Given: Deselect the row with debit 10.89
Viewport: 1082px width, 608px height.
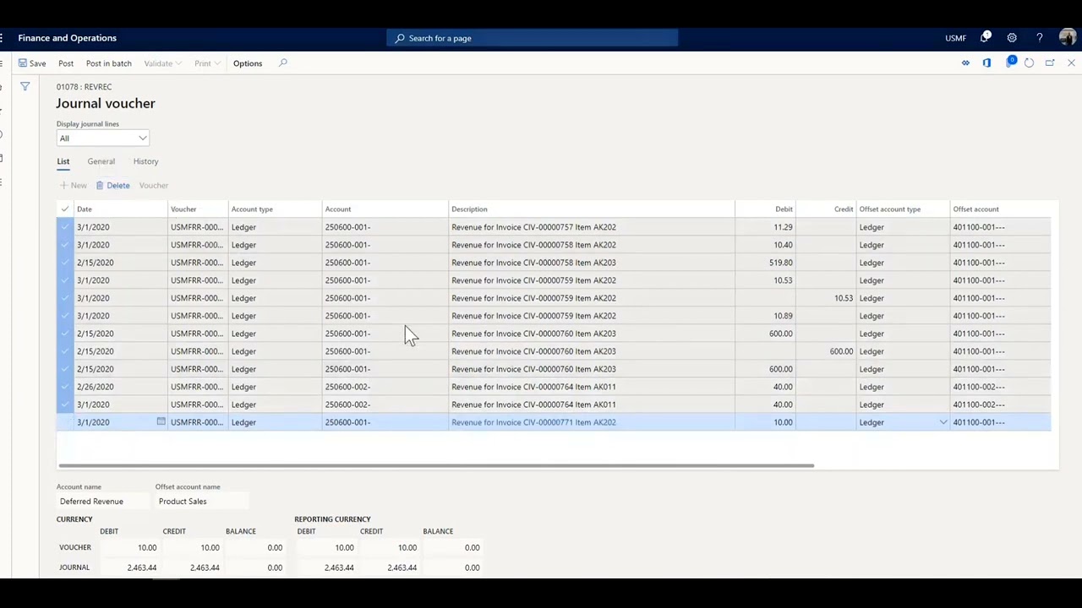Looking at the screenshot, I should [65, 316].
